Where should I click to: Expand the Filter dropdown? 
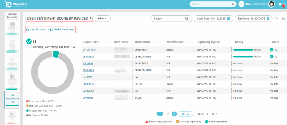(x=103, y=19)
